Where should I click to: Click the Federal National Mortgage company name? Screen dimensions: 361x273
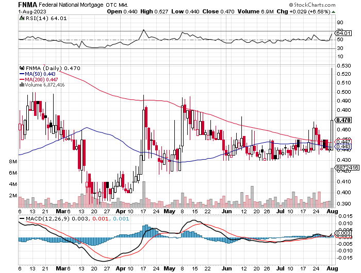(71, 5)
